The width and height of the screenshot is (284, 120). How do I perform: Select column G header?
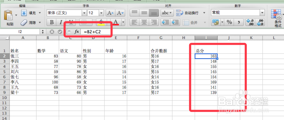pos(161,38)
